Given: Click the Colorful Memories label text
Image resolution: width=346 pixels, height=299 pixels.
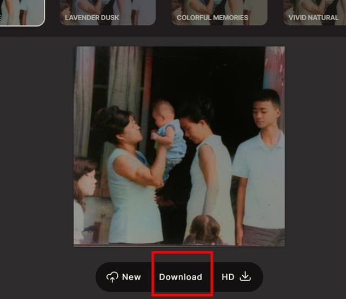Looking at the screenshot, I should pos(212,18).
